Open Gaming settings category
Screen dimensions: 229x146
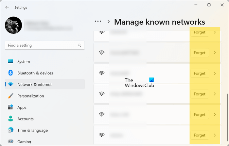coord(24,142)
